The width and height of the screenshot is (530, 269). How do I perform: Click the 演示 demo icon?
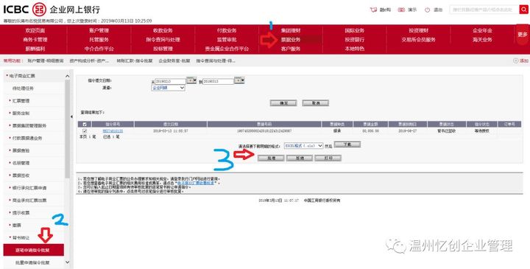pyautogui.click(x=401, y=10)
